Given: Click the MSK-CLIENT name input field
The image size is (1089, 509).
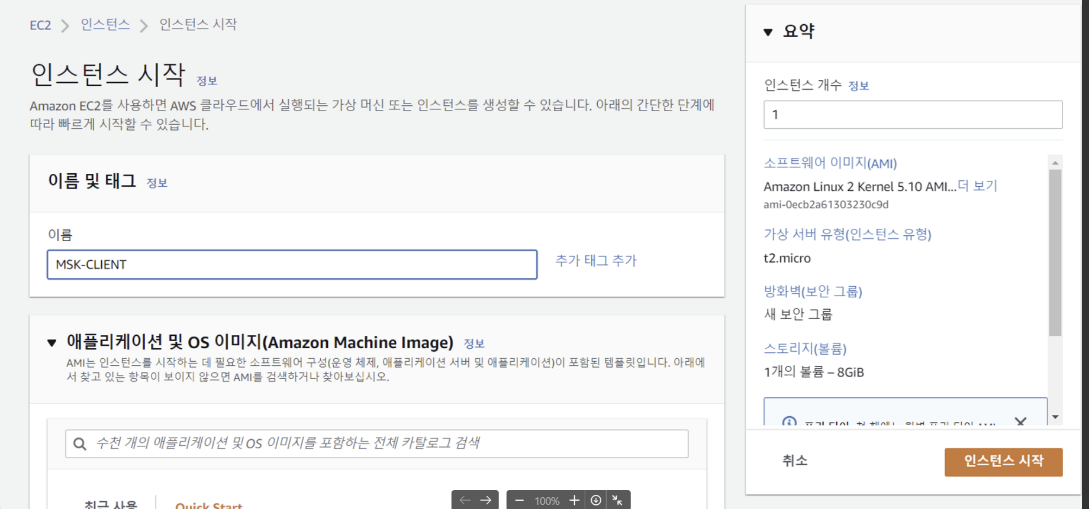Looking at the screenshot, I should point(292,264).
